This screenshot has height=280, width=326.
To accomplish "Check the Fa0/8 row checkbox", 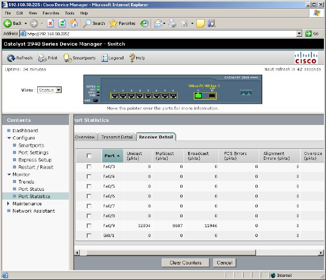I will click(89, 216).
